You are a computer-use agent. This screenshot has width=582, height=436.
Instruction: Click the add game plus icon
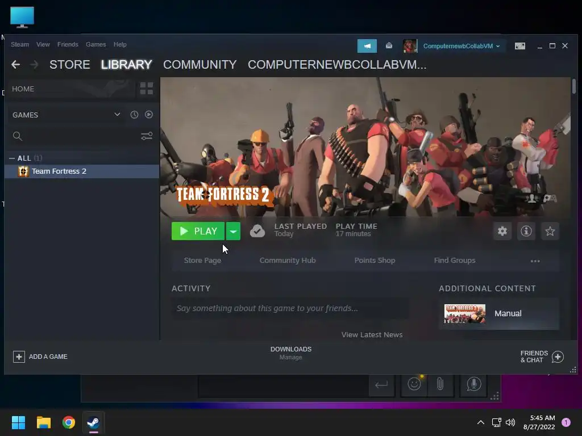19,357
